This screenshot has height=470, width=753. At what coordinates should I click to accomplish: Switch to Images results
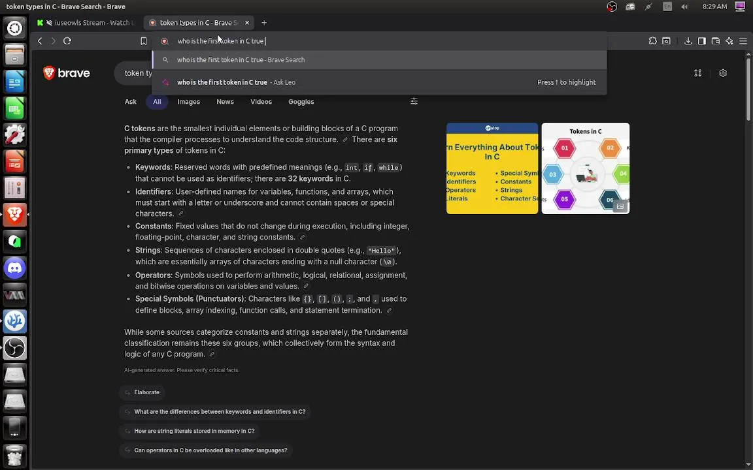pyautogui.click(x=189, y=102)
